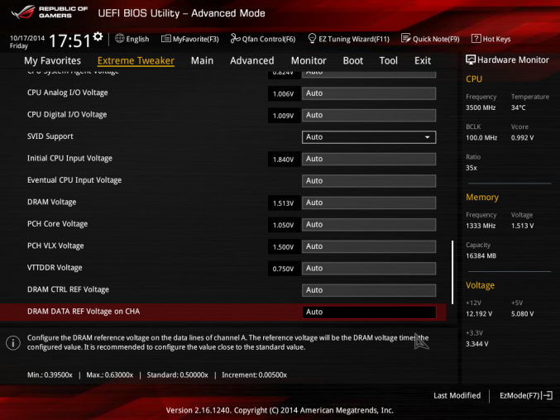The height and width of the screenshot is (420, 560).
Task: Click the info icon beside help text
Action: 13,343
